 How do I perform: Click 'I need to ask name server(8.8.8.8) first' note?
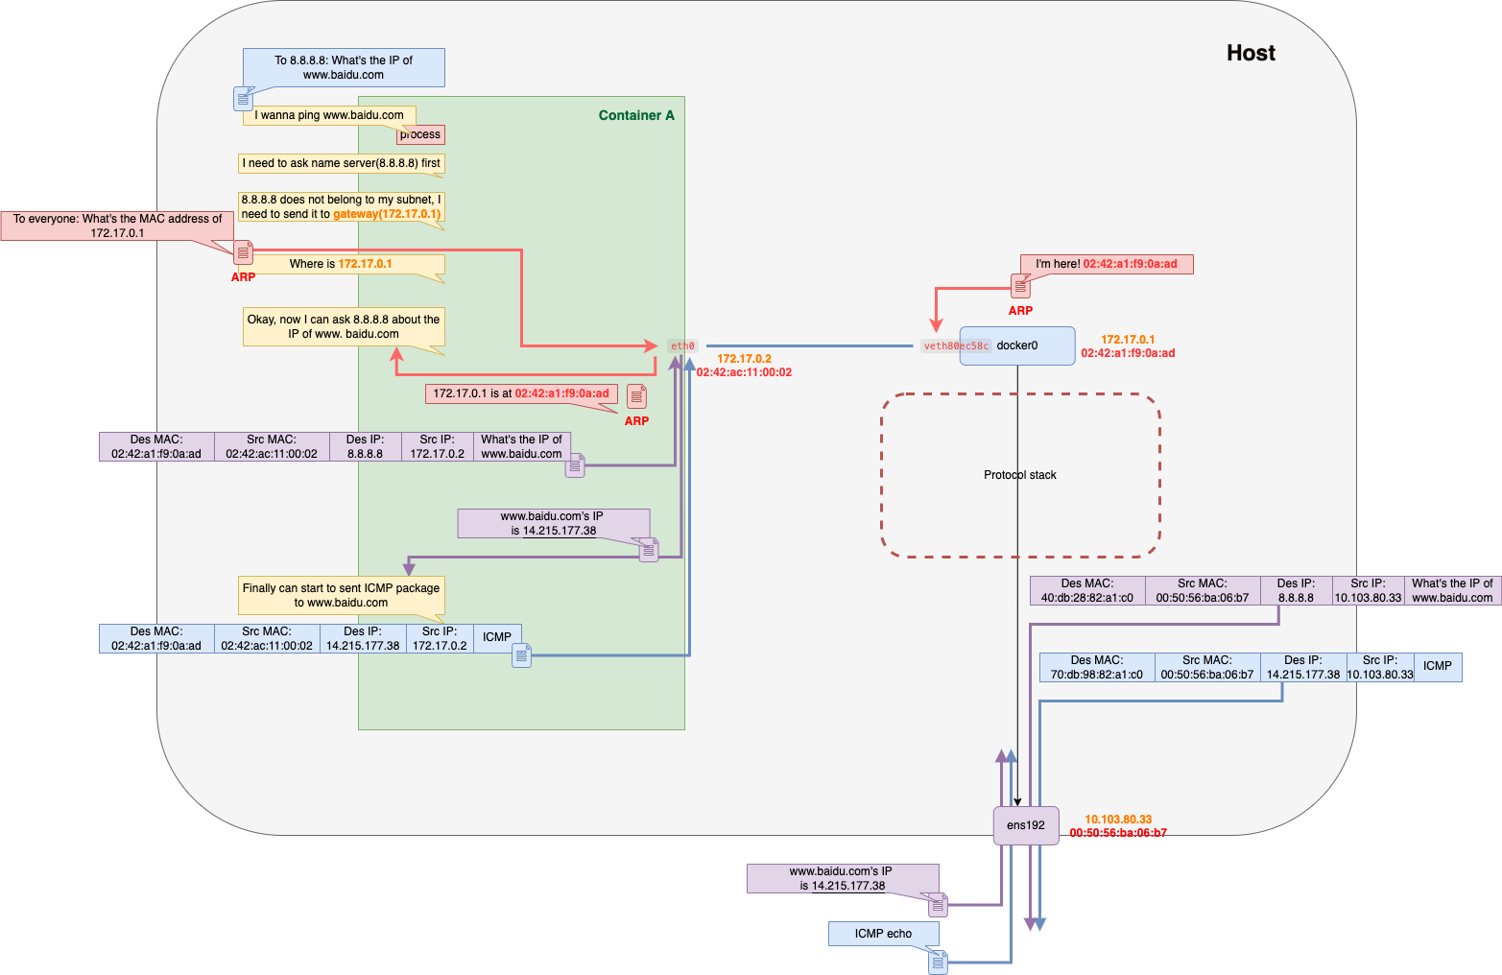tap(341, 163)
